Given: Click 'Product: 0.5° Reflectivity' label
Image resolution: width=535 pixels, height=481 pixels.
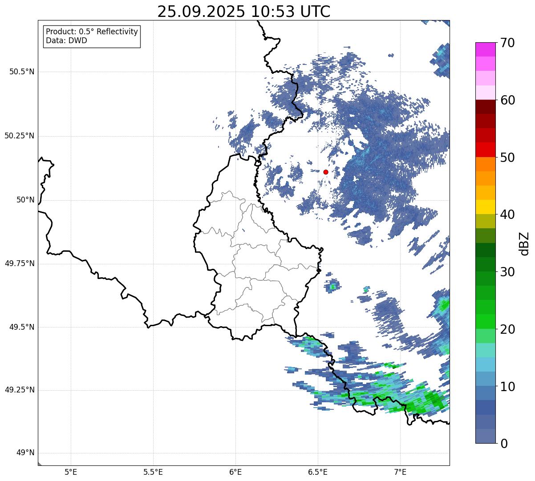Looking at the screenshot, I should (x=92, y=32).
